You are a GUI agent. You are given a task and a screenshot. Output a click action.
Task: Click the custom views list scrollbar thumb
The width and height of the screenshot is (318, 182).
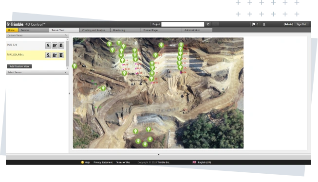coord(67,54)
